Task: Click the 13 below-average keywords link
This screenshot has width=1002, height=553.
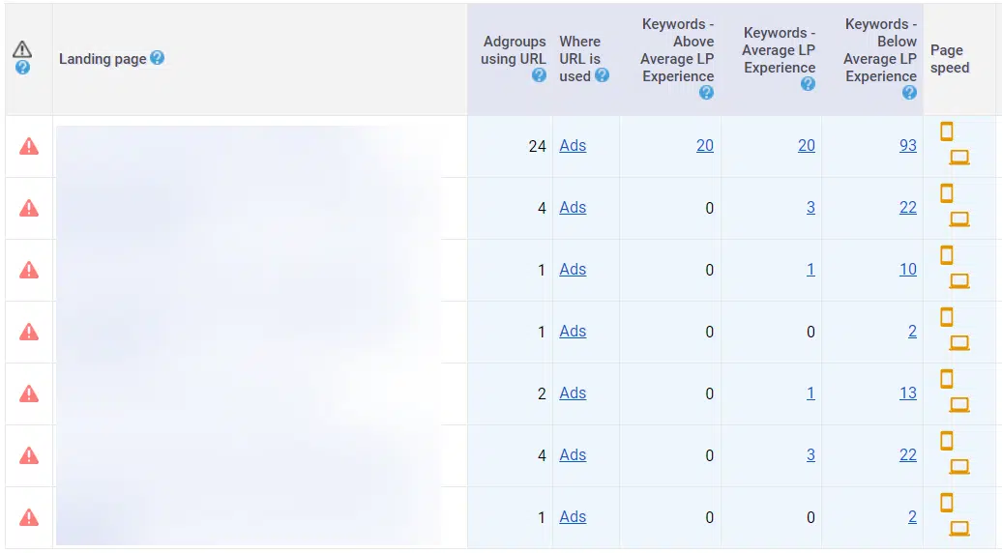Action: click(x=907, y=393)
